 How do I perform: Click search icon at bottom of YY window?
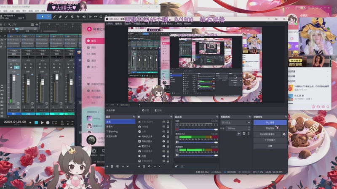click(328, 107)
